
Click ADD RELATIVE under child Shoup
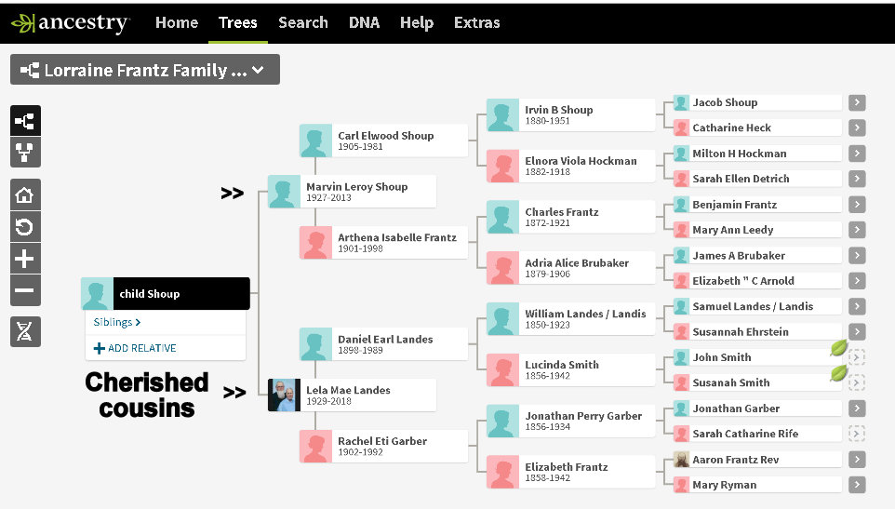tap(135, 348)
